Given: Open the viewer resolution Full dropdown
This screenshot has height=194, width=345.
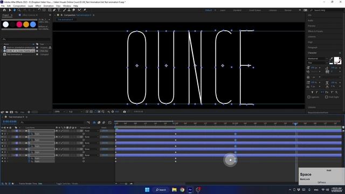Looking at the screenshot, I should coord(75,112).
